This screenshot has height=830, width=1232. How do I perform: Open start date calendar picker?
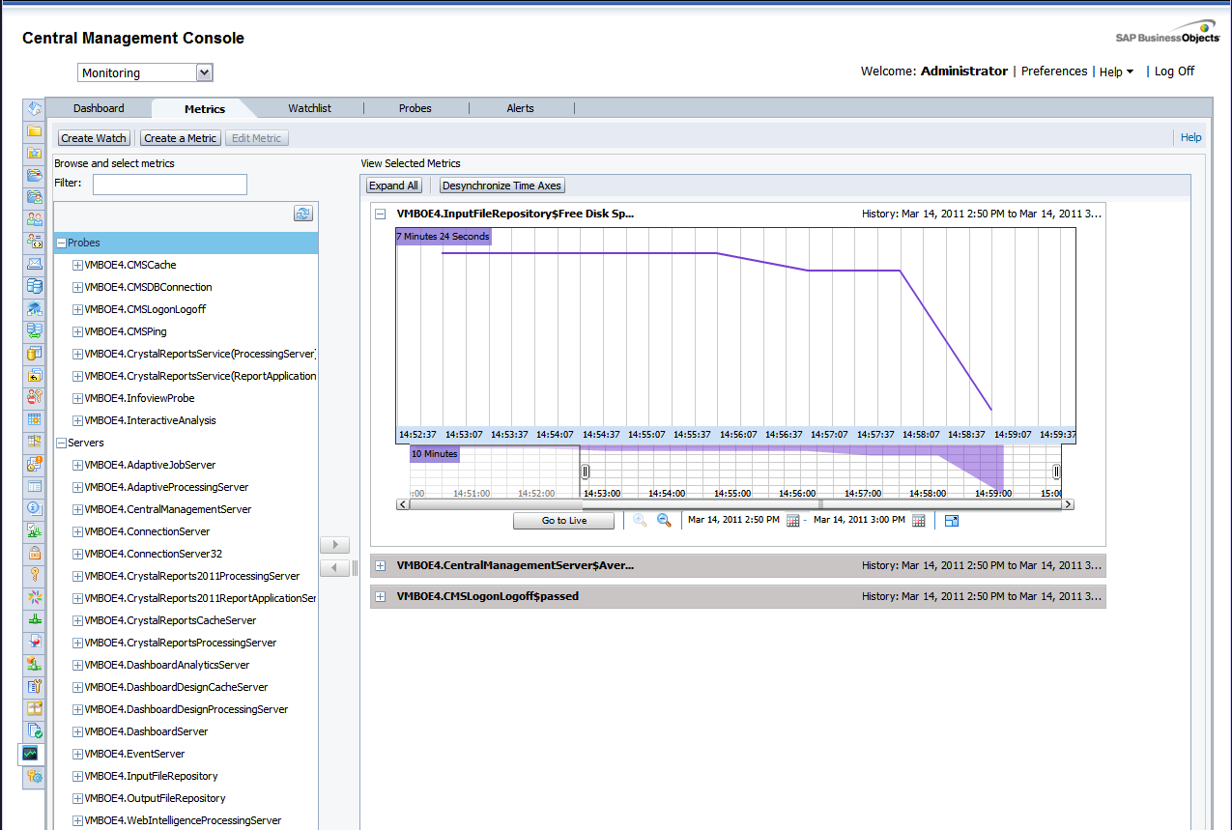click(792, 521)
